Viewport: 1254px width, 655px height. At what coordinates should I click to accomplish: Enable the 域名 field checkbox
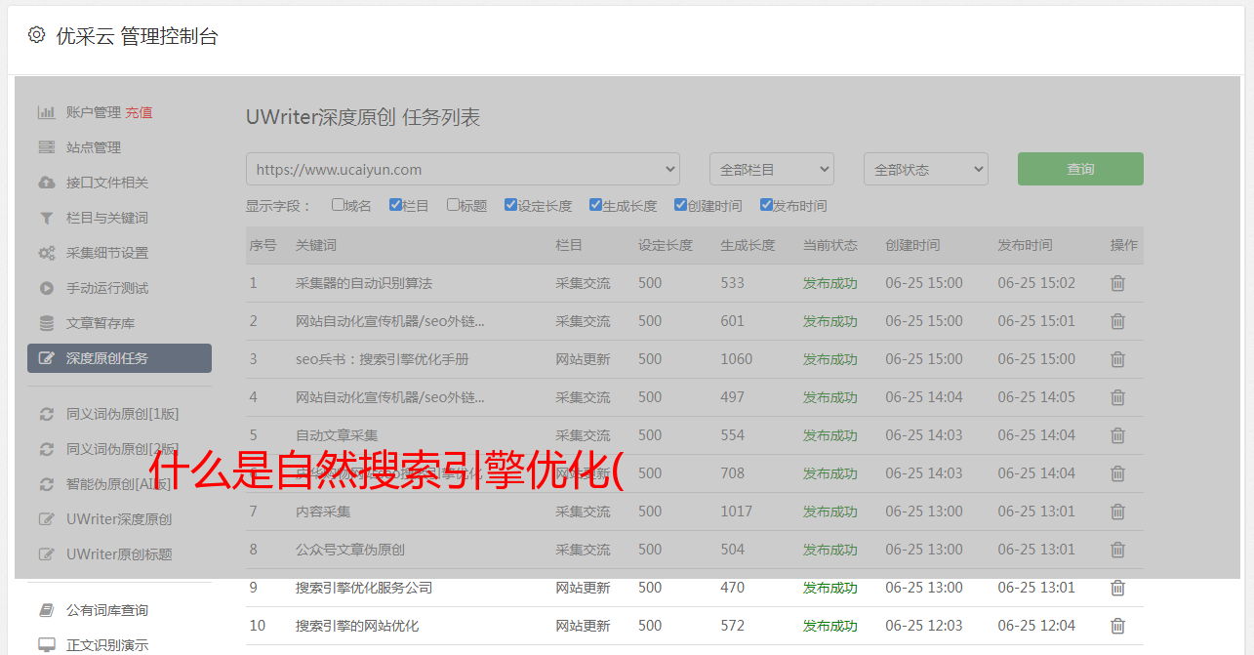pyautogui.click(x=338, y=205)
